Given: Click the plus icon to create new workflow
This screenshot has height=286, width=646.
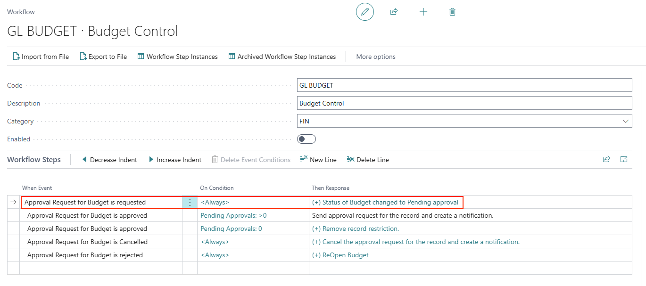Looking at the screenshot, I should pyautogui.click(x=423, y=12).
